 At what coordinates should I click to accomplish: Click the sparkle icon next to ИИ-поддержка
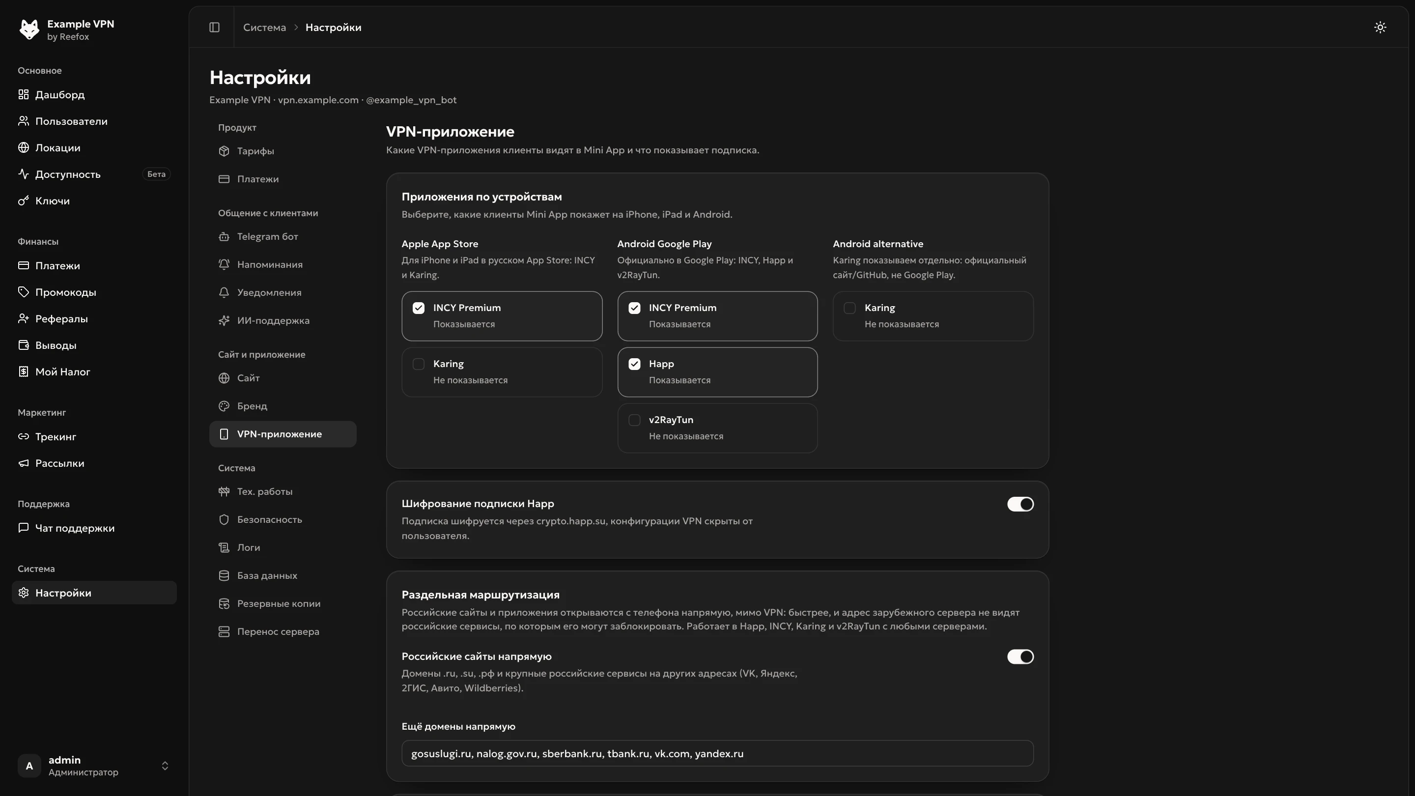224,321
